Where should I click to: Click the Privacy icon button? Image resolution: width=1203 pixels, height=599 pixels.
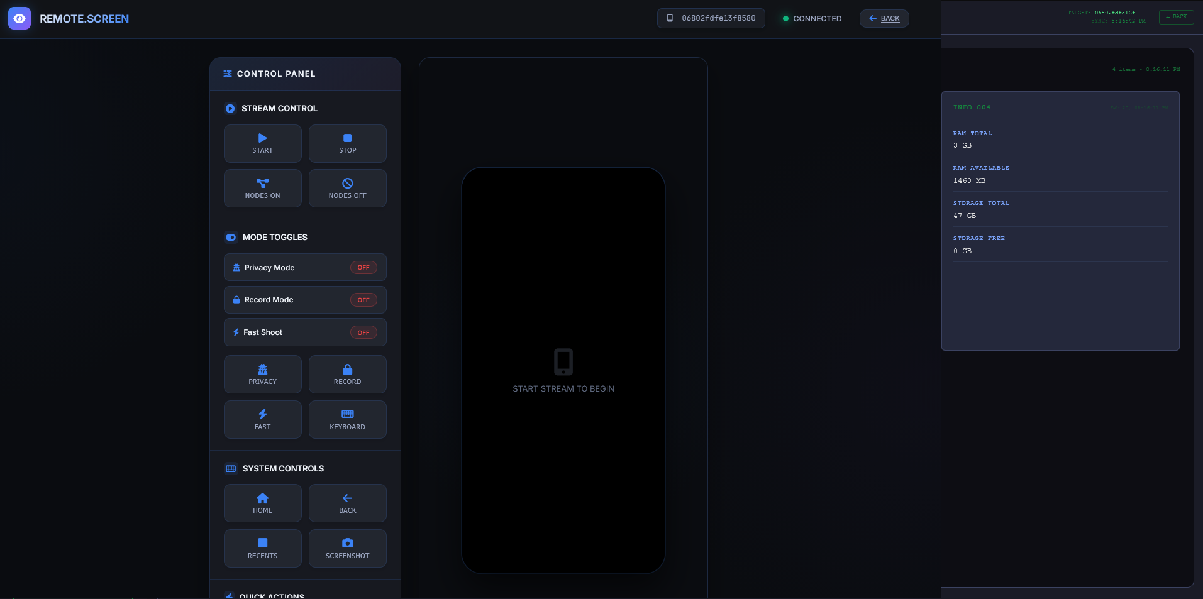[x=262, y=374]
